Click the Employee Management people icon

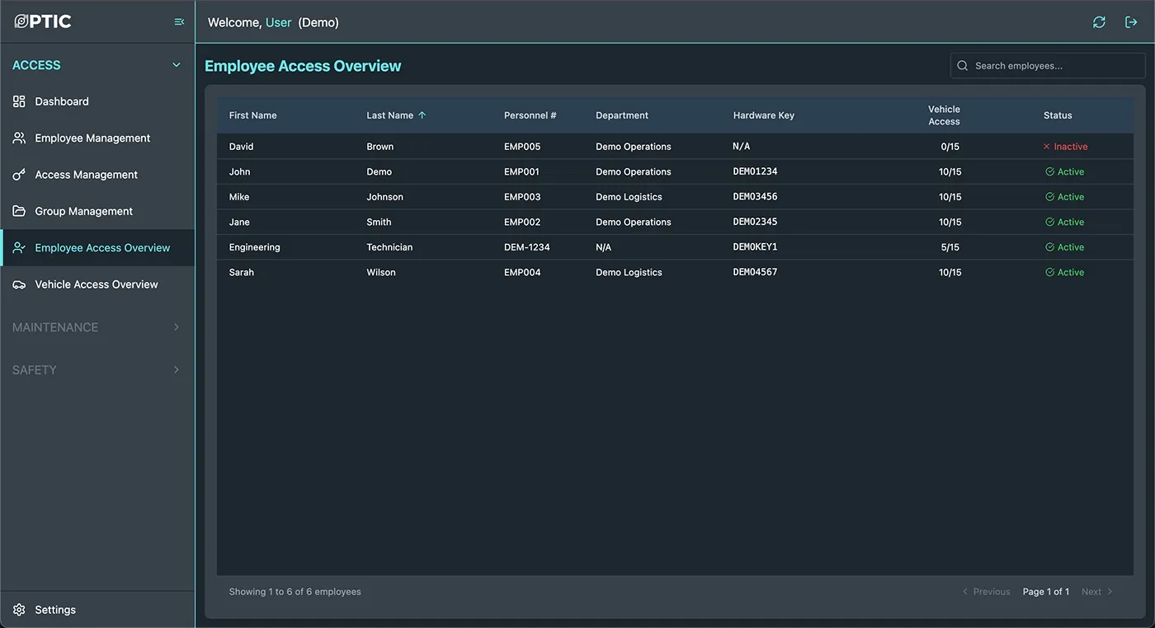pyautogui.click(x=19, y=138)
